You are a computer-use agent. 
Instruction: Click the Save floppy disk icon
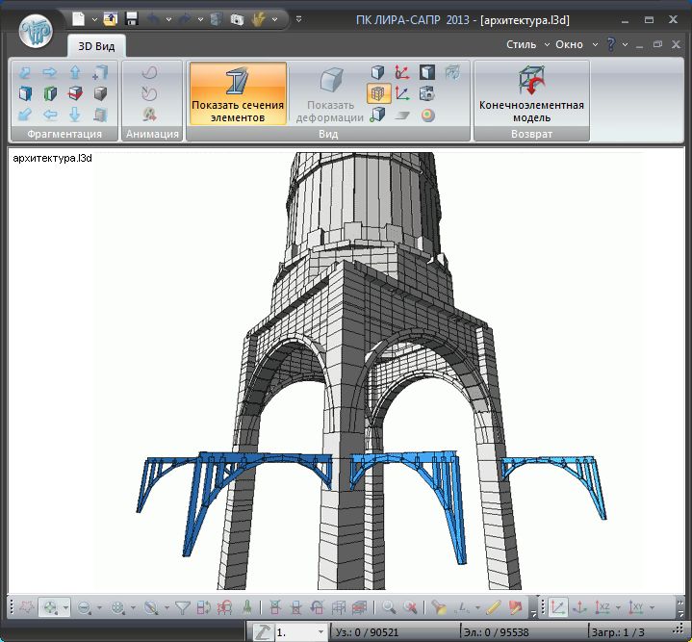132,18
